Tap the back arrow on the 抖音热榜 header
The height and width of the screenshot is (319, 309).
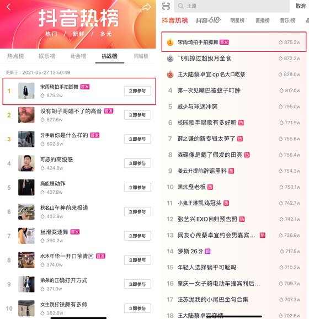[8, 7]
